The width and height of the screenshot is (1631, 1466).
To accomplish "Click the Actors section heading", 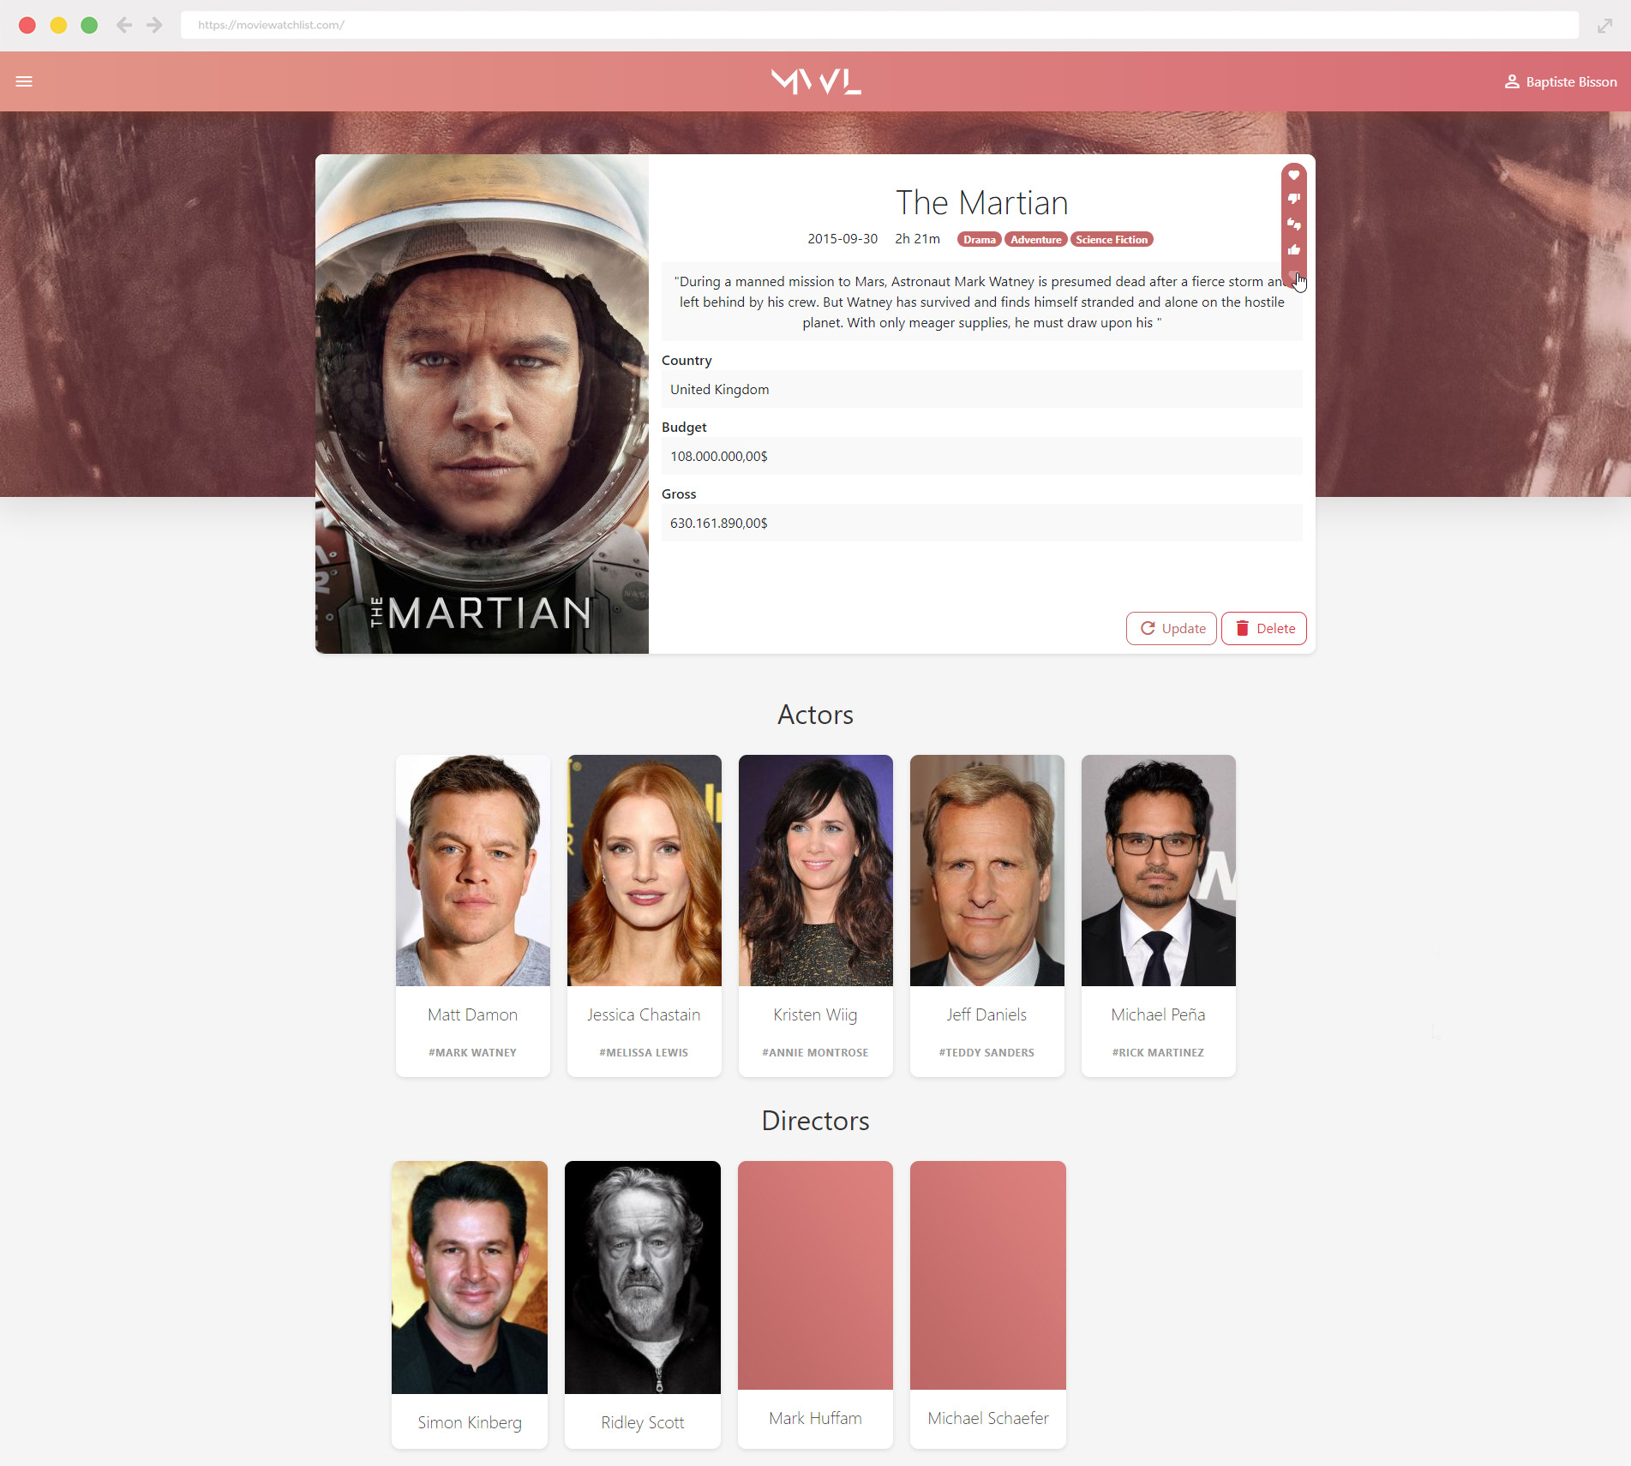I will [x=815, y=715].
